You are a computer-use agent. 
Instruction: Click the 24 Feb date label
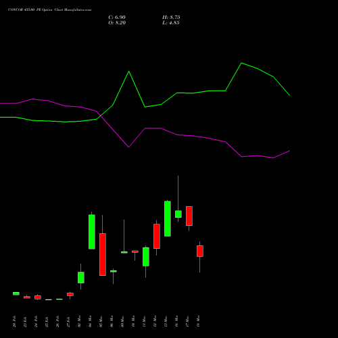click(36, 321)
